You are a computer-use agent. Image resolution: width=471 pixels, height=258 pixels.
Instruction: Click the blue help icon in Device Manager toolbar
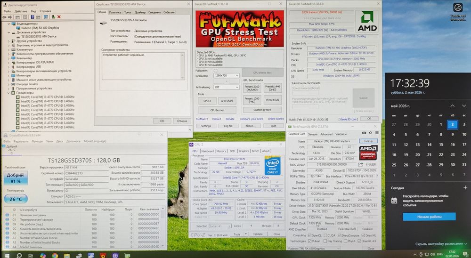click(x=32, y=17)
